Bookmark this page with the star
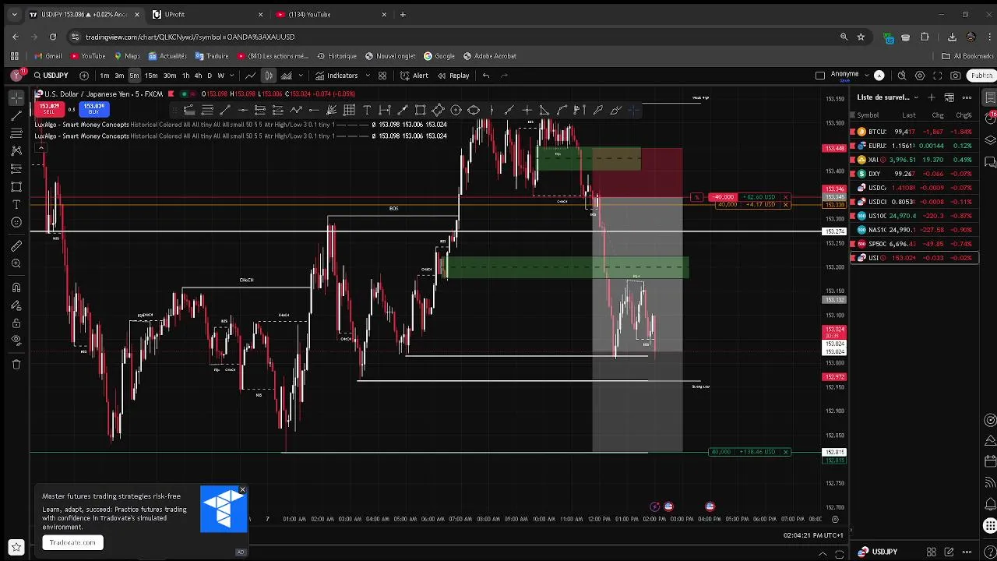997x561 pixels. (x=861, y=37)
